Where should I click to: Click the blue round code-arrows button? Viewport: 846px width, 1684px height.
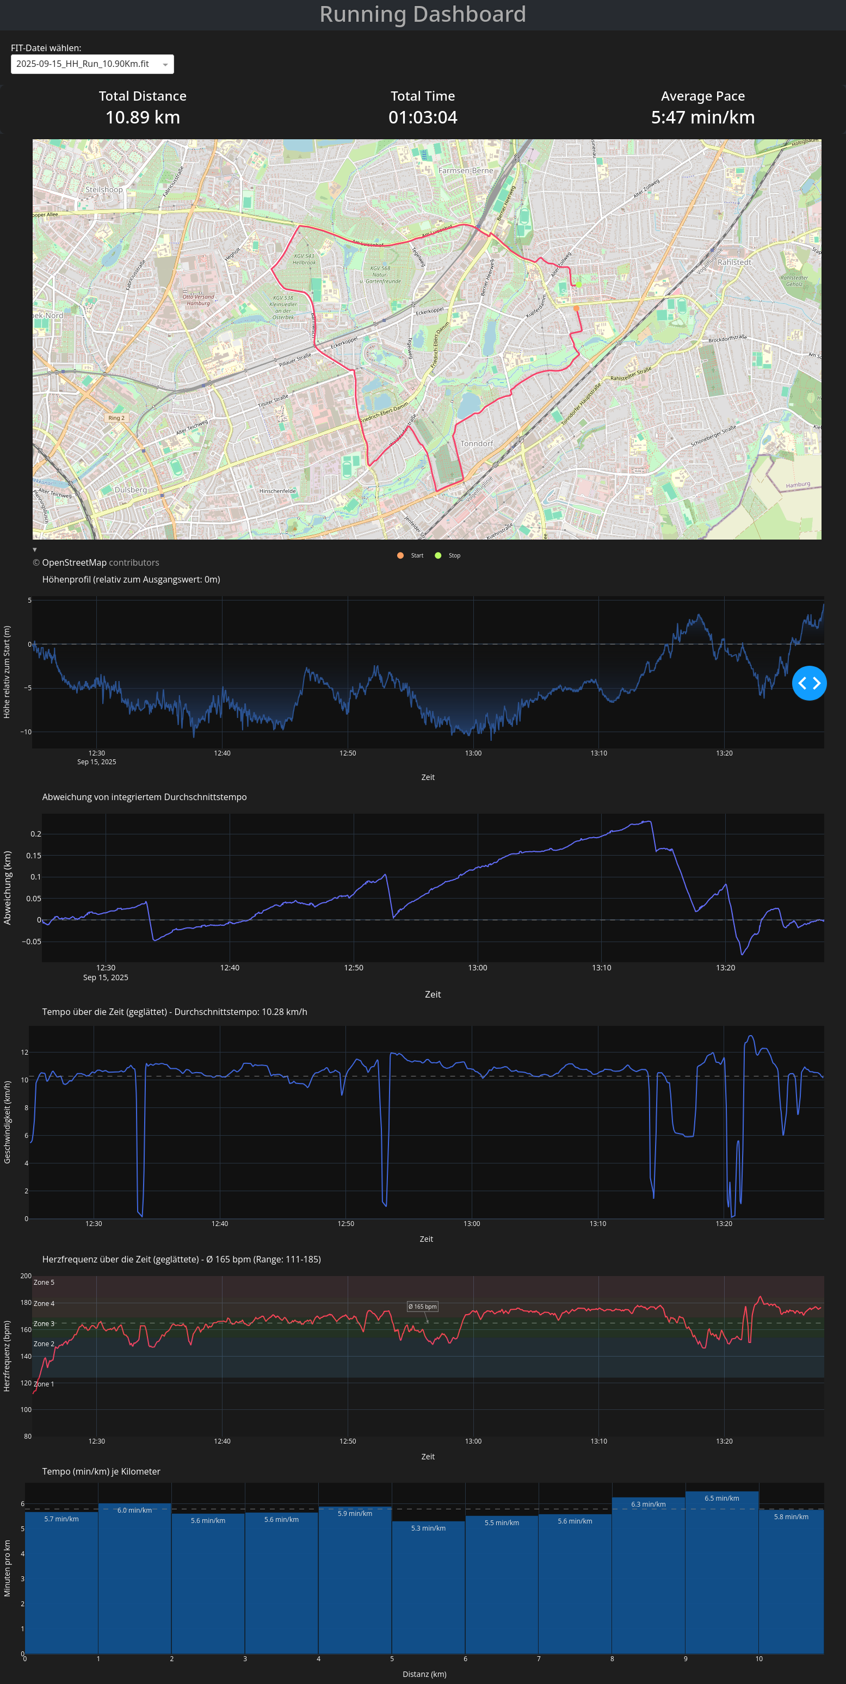(x=809, y=683)
